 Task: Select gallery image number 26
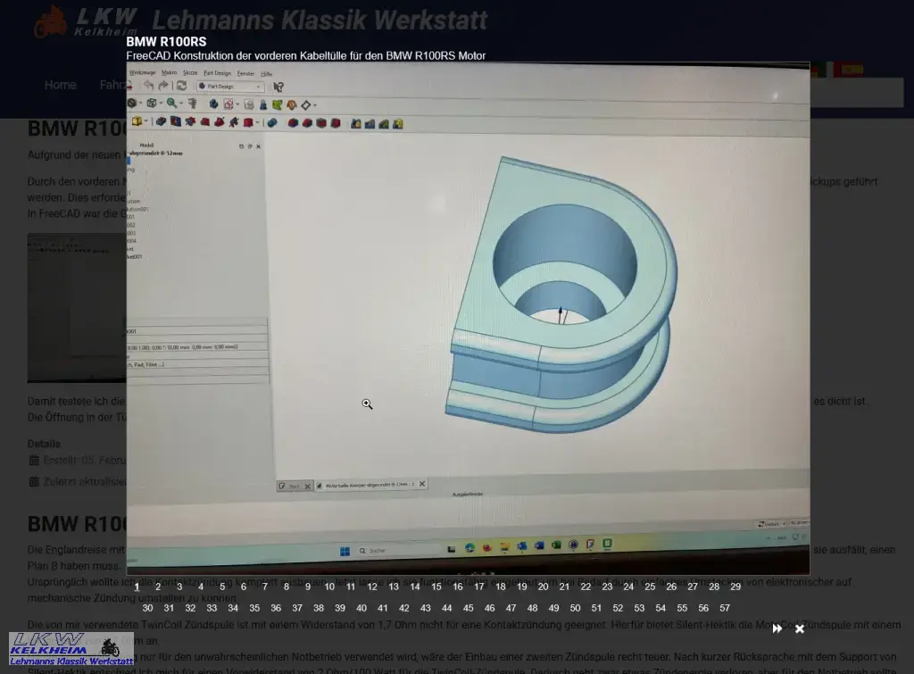[671, 587]
